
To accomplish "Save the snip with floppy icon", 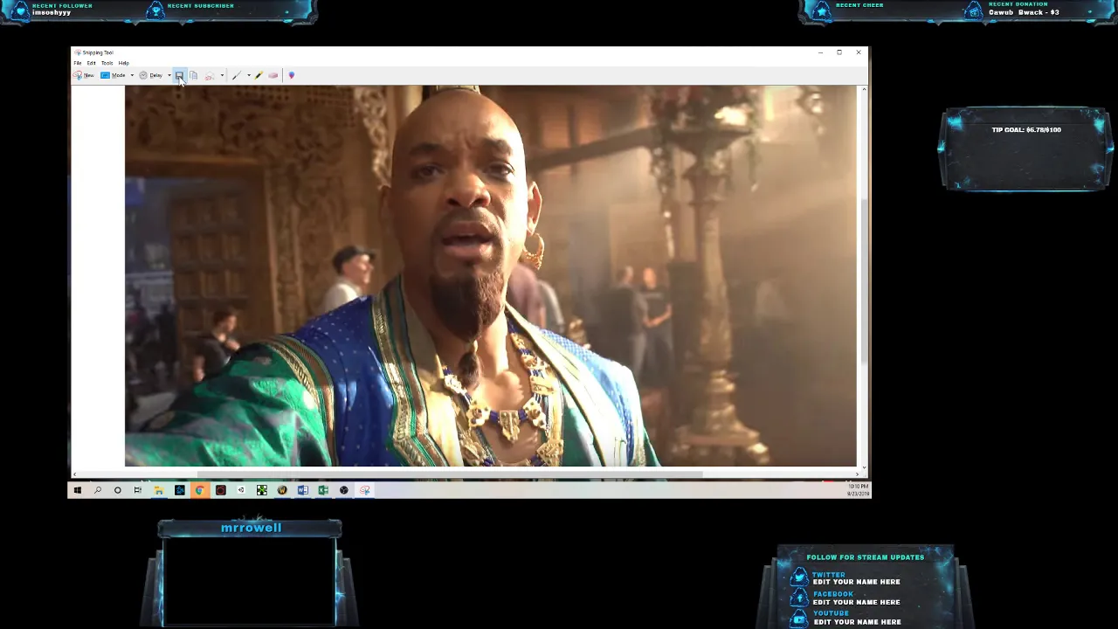I will (x=179, y=75).
